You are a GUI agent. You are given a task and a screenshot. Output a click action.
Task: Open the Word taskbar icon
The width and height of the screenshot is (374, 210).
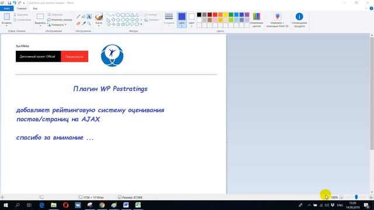click(x=126, y=205)
